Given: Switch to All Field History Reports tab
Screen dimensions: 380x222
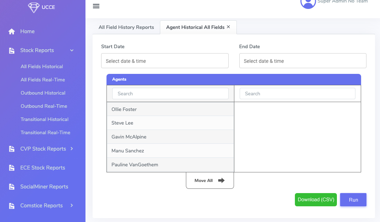Looking at the screenshot, I should pyautogui.click(x=126, y=27).
